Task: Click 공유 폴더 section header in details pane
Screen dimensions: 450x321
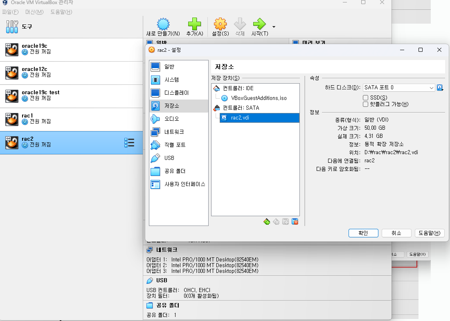Action: 168,306
